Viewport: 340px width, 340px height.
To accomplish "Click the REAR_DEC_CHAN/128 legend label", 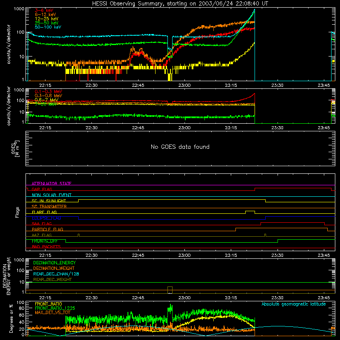I will pos(56,274).
